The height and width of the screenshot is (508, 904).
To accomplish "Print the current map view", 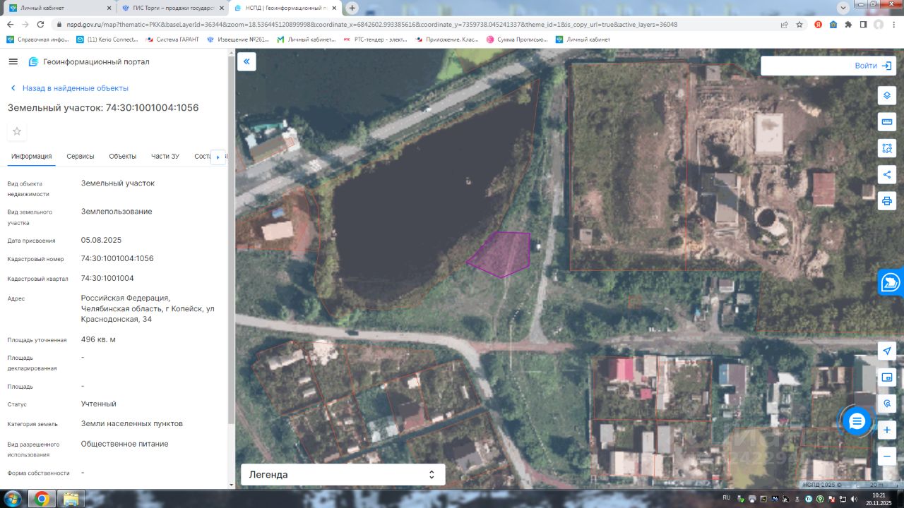I will [887, 200].
